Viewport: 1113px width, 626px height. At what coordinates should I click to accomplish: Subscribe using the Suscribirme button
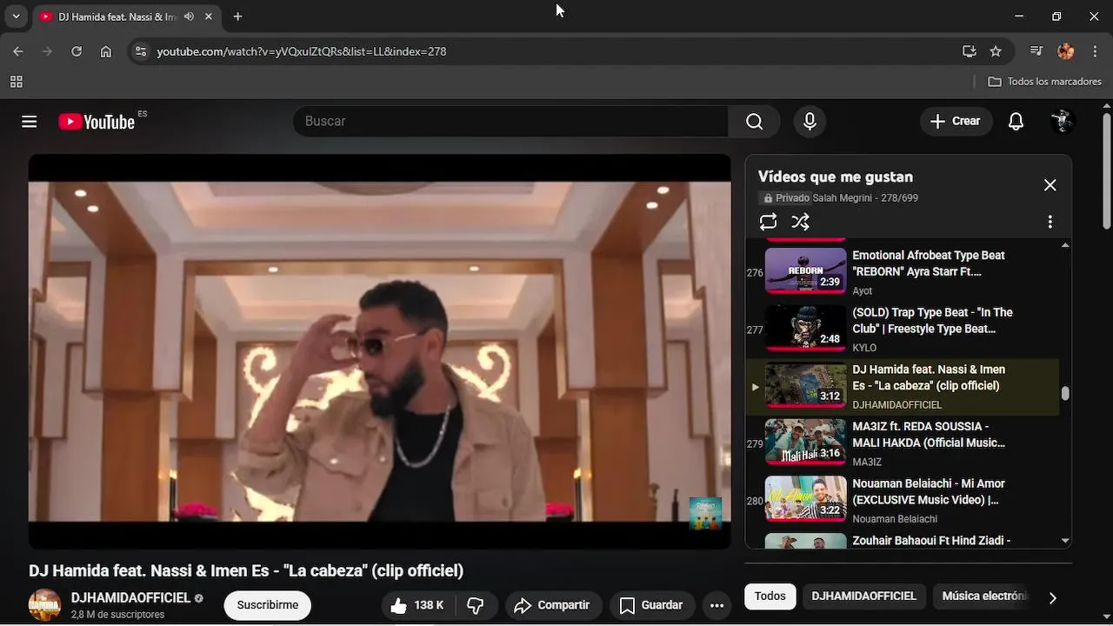268,605
